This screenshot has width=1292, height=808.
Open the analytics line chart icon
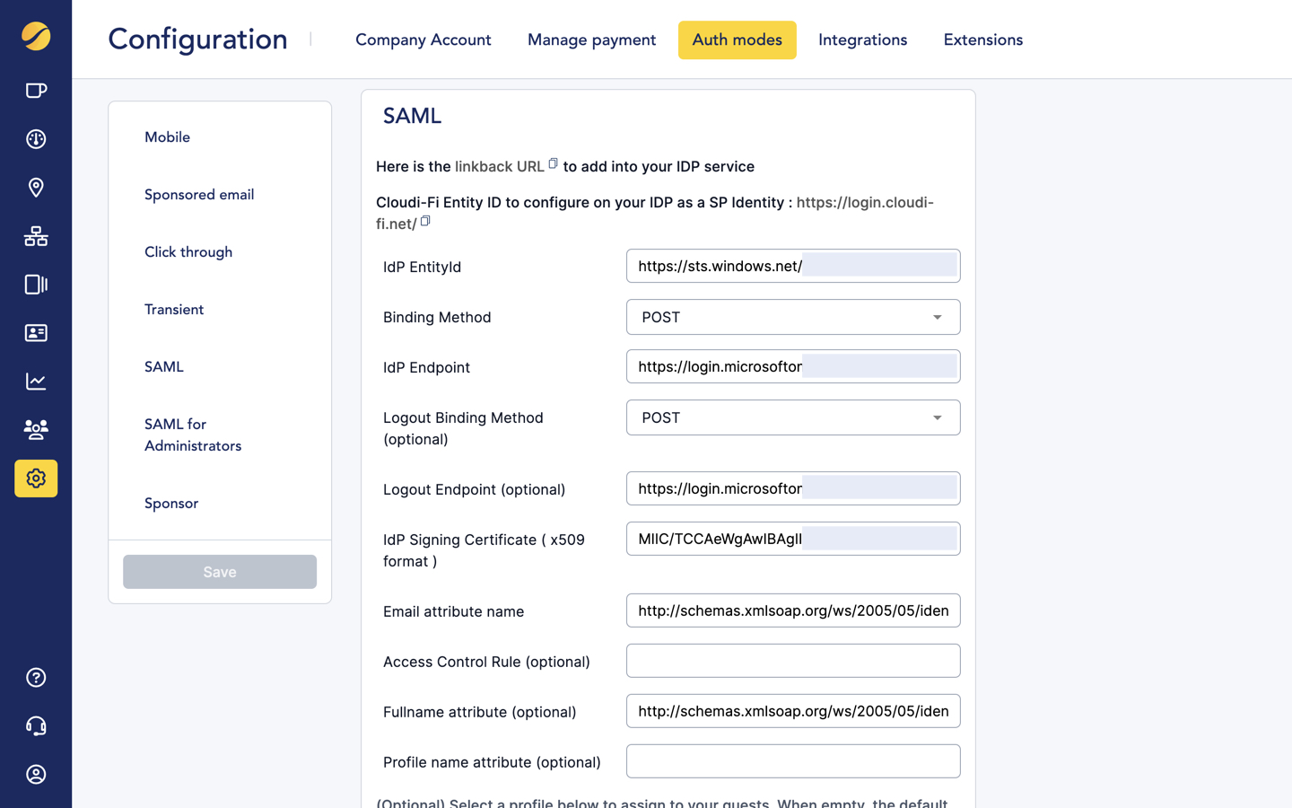tap(35, 381)
